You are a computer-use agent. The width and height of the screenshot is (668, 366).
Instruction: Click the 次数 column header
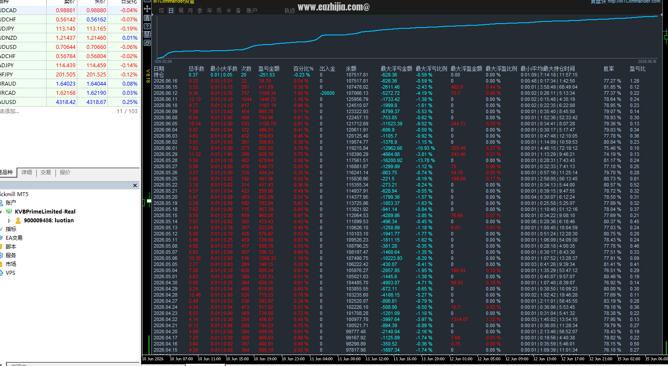click(246, 69)
